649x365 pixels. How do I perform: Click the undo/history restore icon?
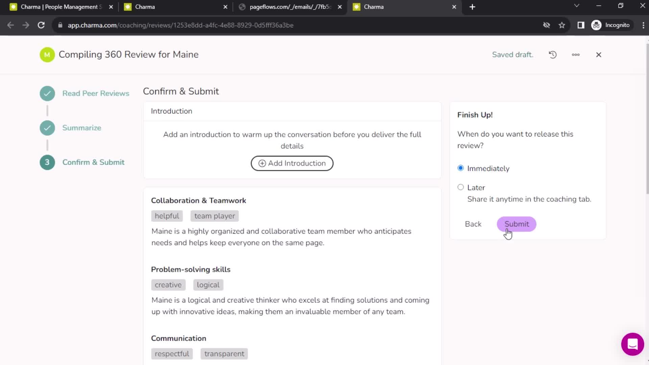(x=552, y=54)
